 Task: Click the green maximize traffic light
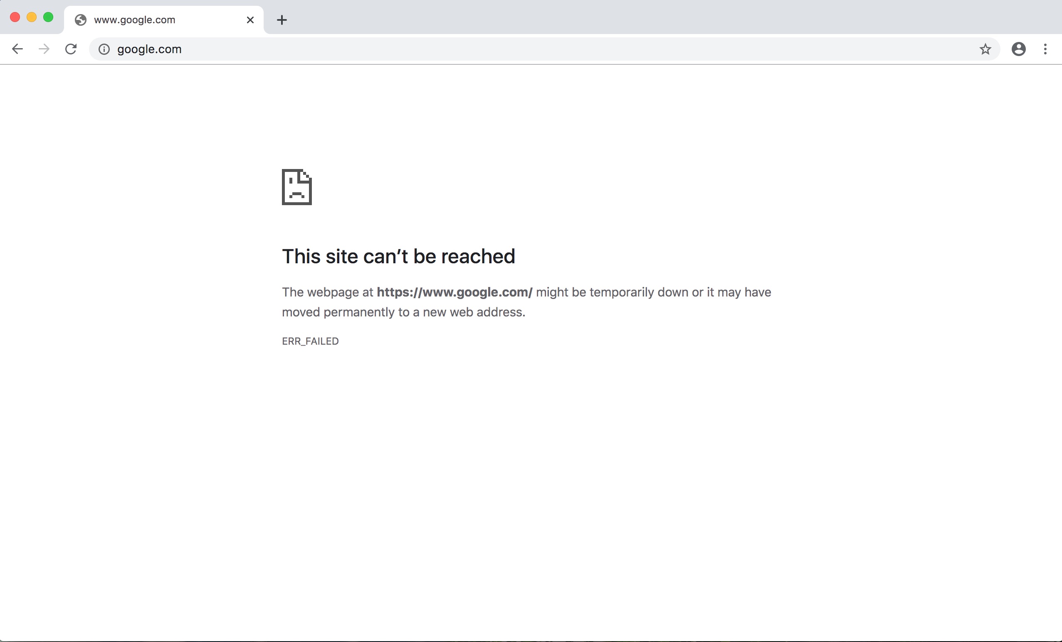[x=48, y=17]
